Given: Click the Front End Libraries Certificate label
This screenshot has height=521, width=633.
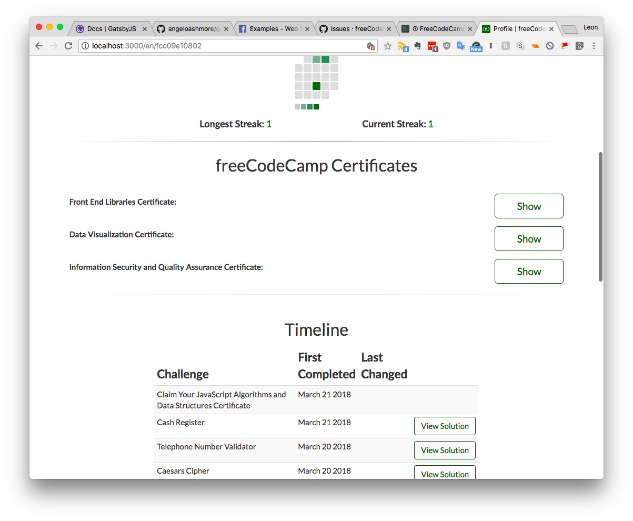Looking at the screenshot, I should click(x=123, y=202).
